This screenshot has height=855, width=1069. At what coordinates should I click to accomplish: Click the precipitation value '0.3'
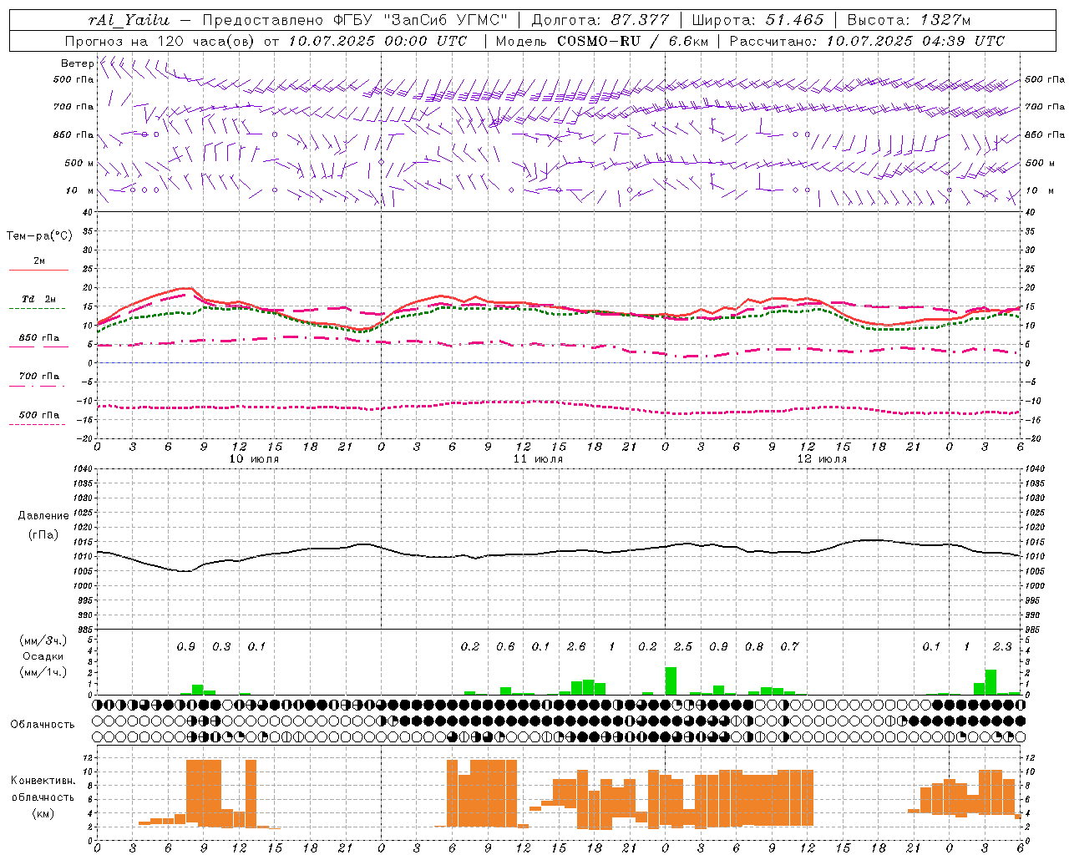tap(221, 646)
